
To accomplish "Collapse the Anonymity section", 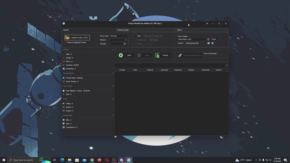I will click(113, 115).
